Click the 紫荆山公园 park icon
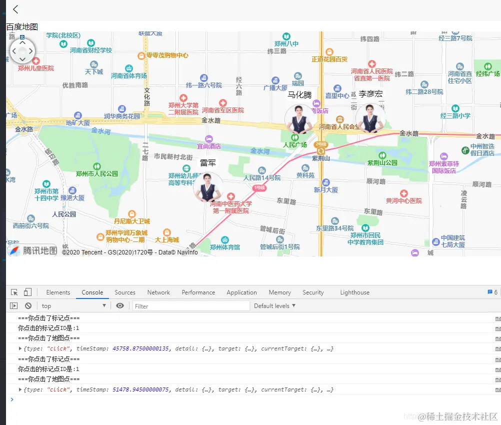501x425 pixels. coord(382,155)
